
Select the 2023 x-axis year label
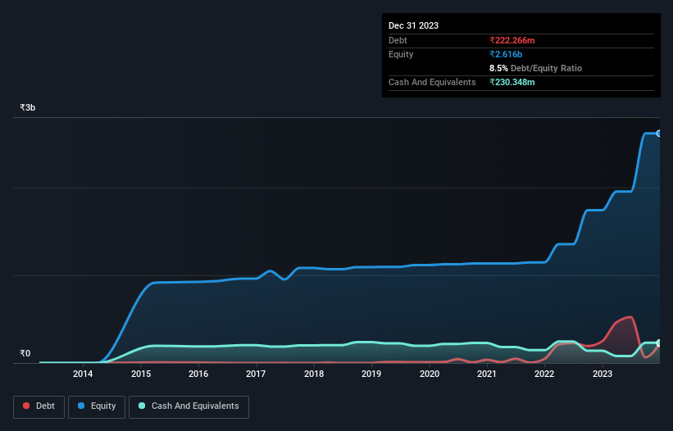pos(603,374)
